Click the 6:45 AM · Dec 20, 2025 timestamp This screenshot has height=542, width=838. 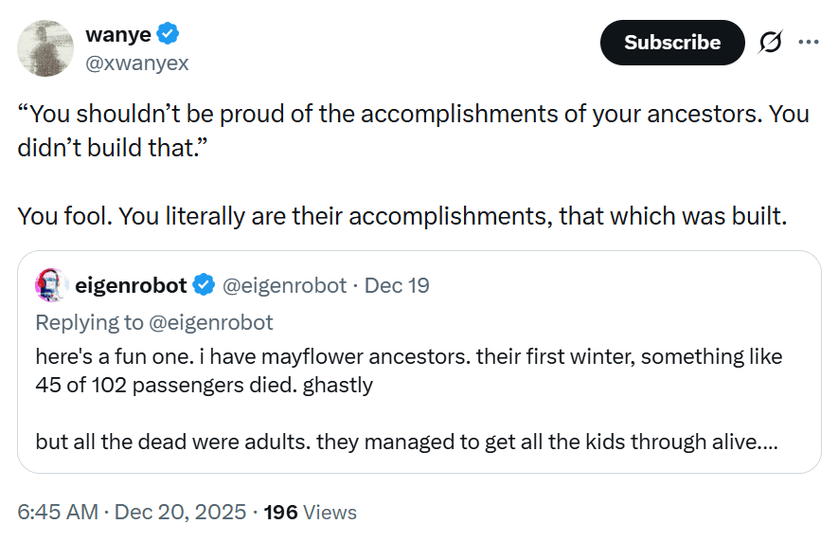[x=133, y=513]
